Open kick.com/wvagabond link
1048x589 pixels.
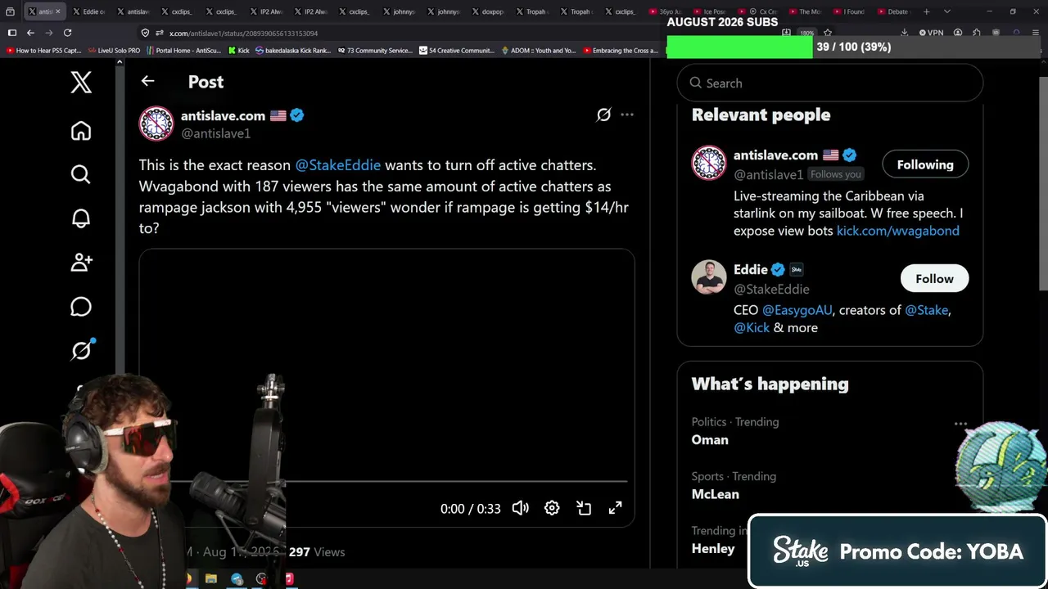point(897,231)
